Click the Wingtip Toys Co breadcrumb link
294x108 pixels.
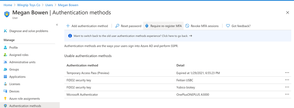coord(29,5)
